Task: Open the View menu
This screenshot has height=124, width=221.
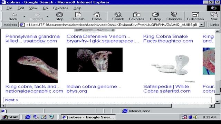Action: click(33, 8)
